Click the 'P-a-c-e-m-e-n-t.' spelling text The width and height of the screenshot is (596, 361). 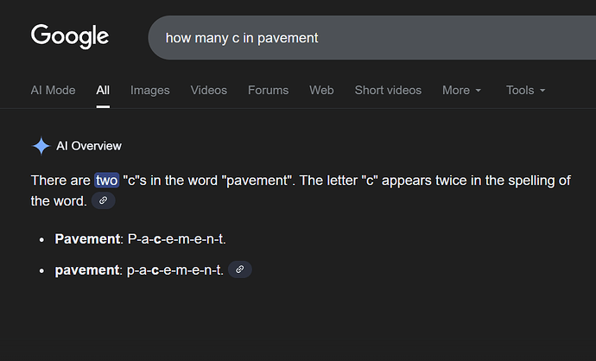(x=177, y=239)
